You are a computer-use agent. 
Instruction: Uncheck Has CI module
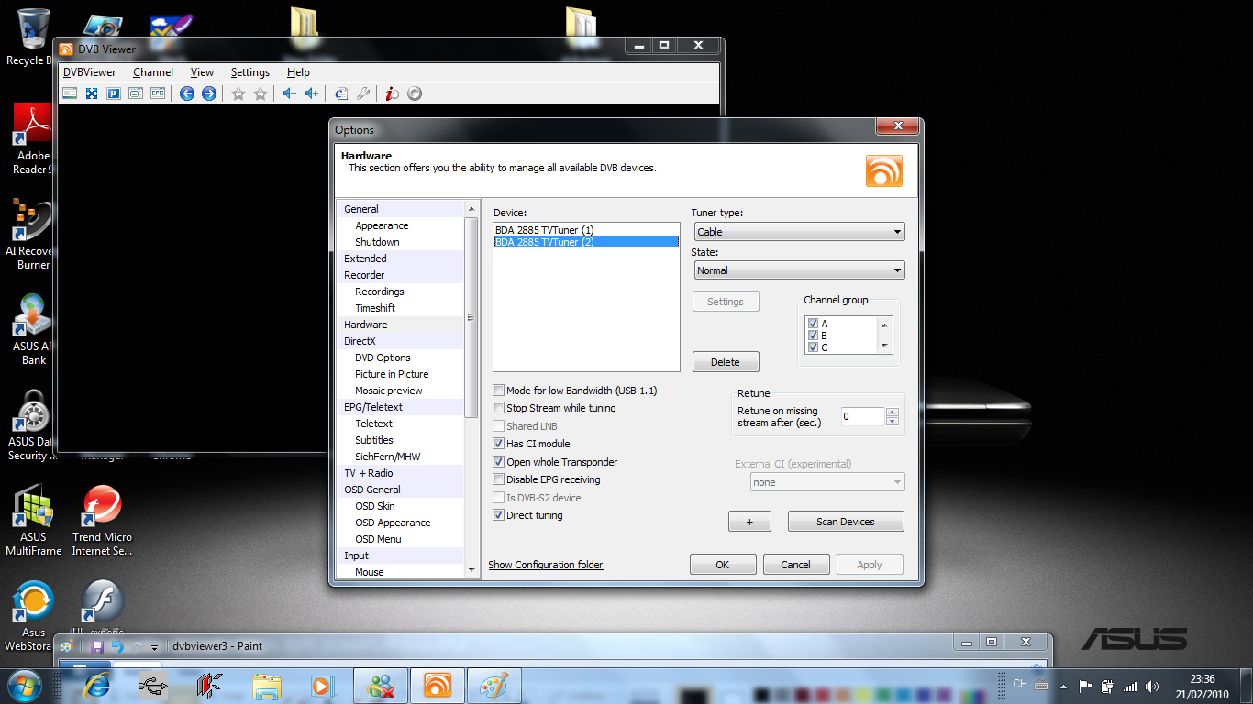click(499, 444)
